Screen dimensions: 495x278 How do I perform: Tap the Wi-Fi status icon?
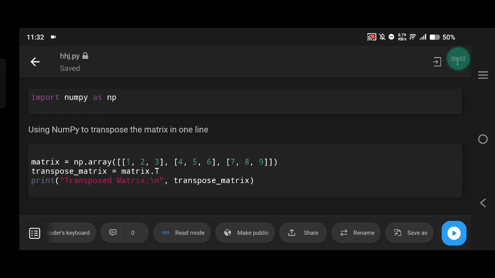(x=413, y=37)
